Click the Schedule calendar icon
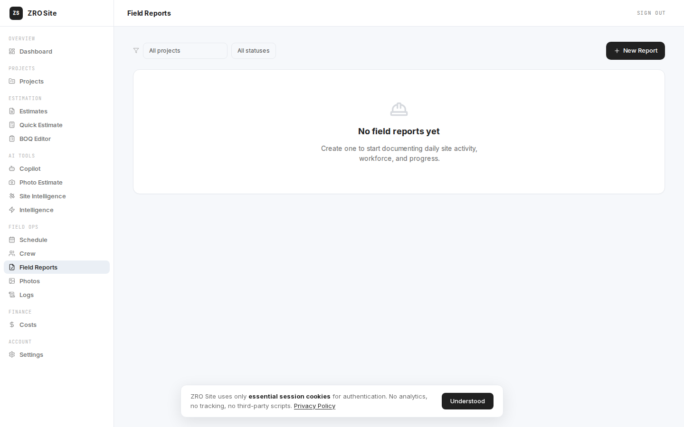Image resolution: width=684 pixels, height=427 pixels. (x=12, y=240)
